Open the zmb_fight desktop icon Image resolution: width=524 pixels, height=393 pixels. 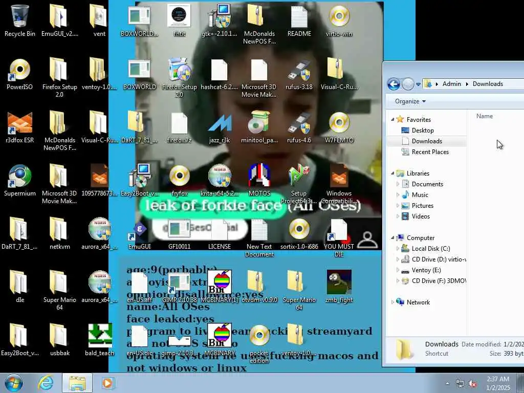coord(339,287)
